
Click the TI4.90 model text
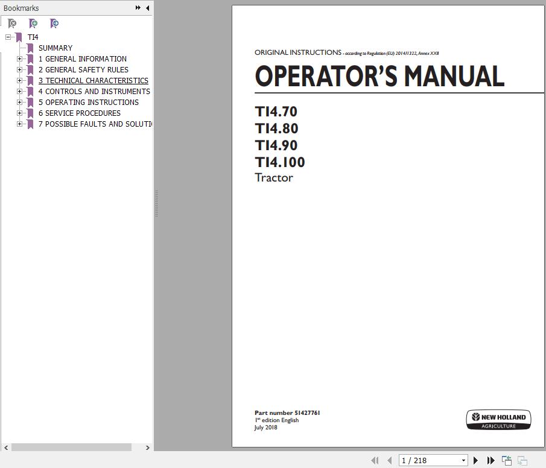pos(276,145)
